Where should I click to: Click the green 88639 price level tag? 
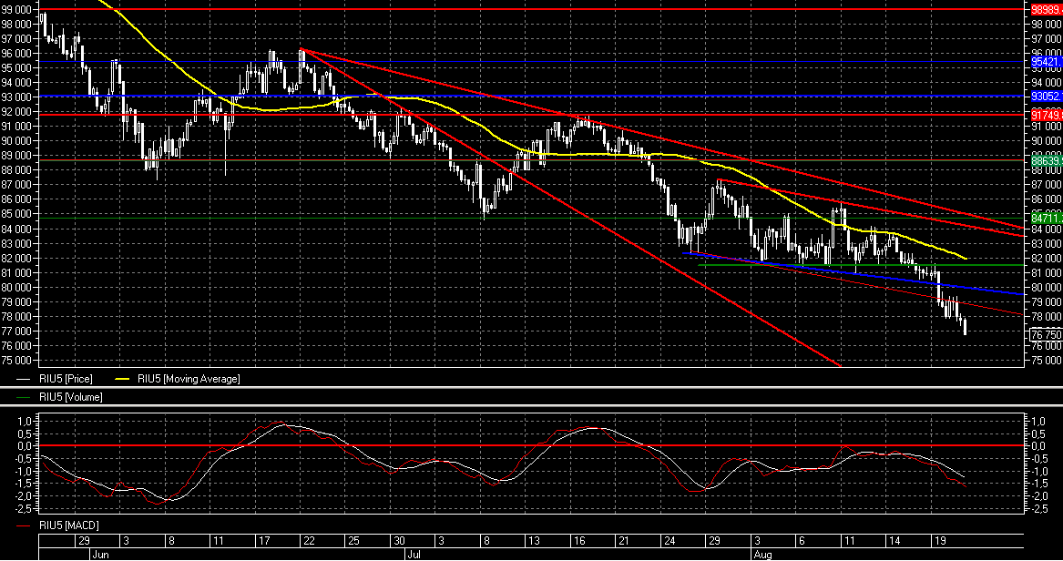(x=1044, y=160)
